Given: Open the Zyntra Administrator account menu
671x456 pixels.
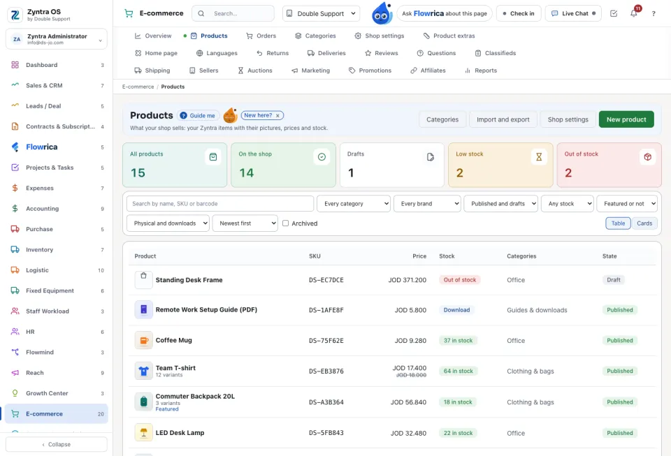Looking at the screenshot, I should [57, 39].
